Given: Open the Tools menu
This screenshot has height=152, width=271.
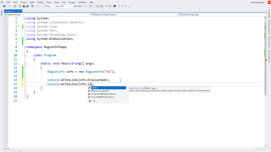Looking at the screenshot, I should 57,2.
